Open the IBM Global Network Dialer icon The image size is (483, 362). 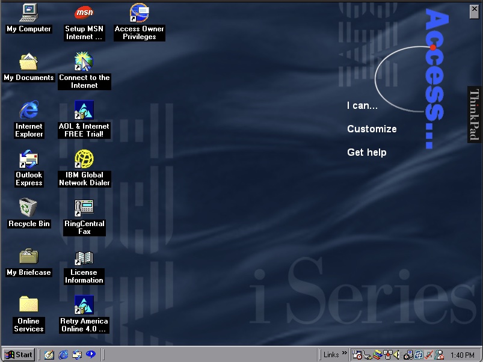84,159
